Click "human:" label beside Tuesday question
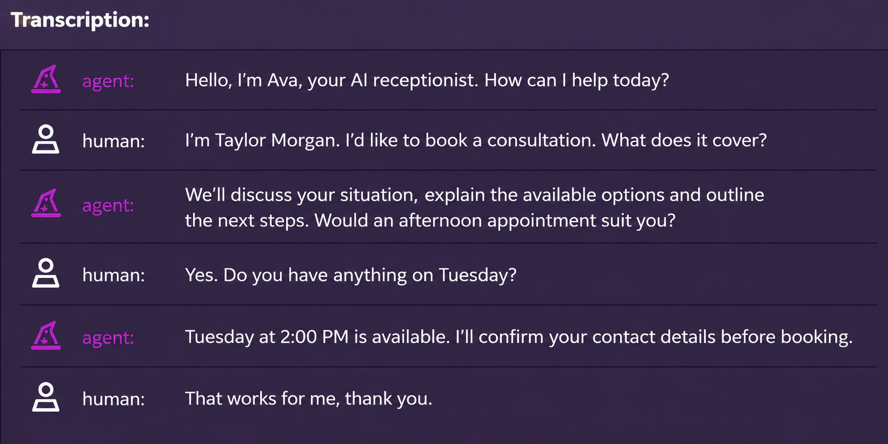Image resolution: width=888 pixels, height=444 pixels. 114,275
